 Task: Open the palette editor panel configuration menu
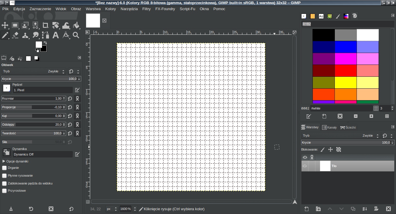pos(393,15)
